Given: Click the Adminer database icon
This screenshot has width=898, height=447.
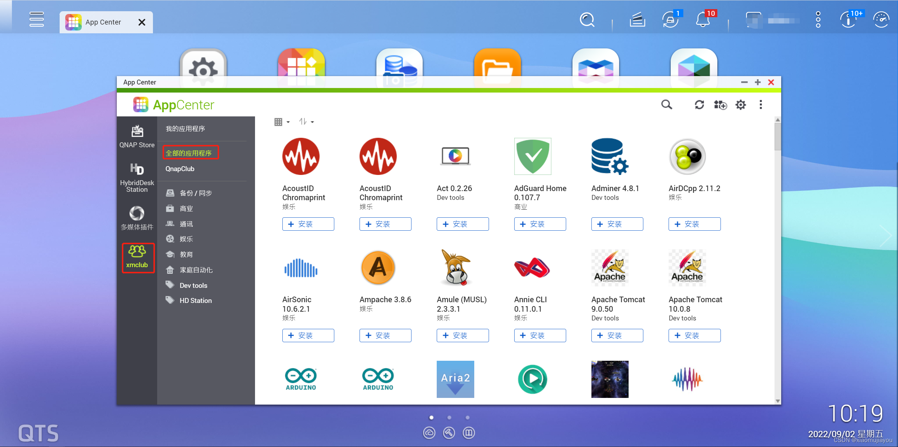Looking at the screenshot, I should 610,156.
